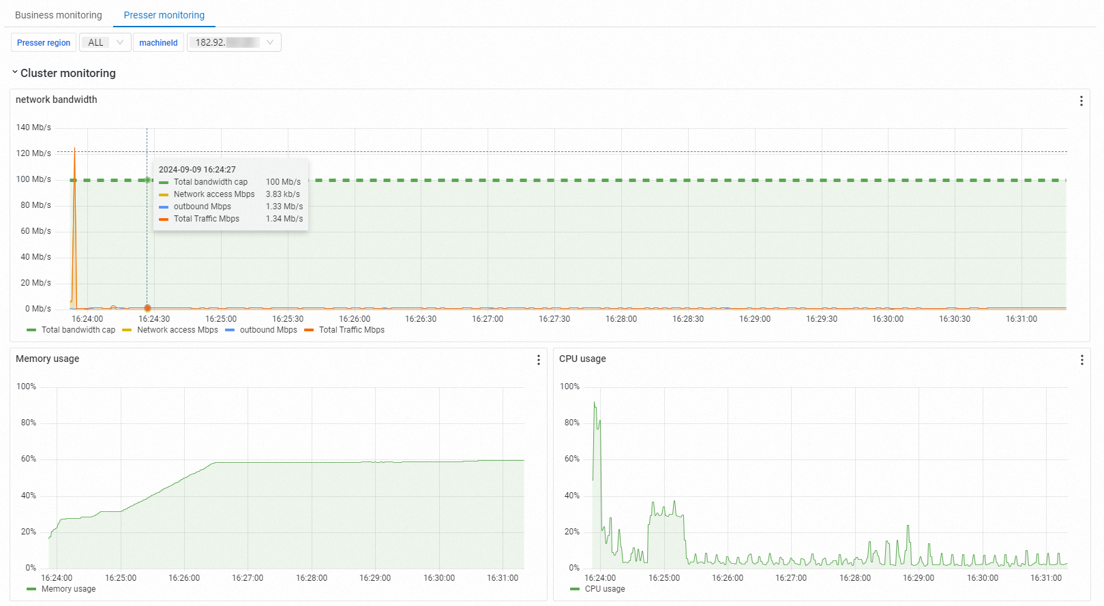Open the Presser region ALL dropdown

pos(105,42)
